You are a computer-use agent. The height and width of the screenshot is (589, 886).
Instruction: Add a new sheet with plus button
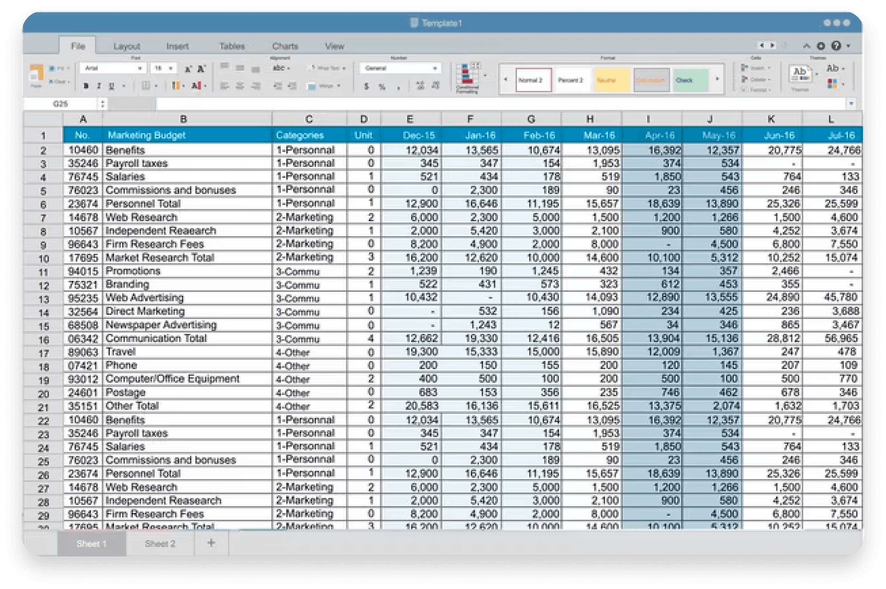[x=211, y=543]
